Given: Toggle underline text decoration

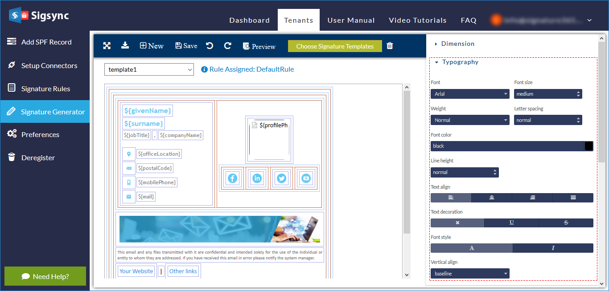Looking at the screenshot, I should pyautogui.click(x=511, y=223).
